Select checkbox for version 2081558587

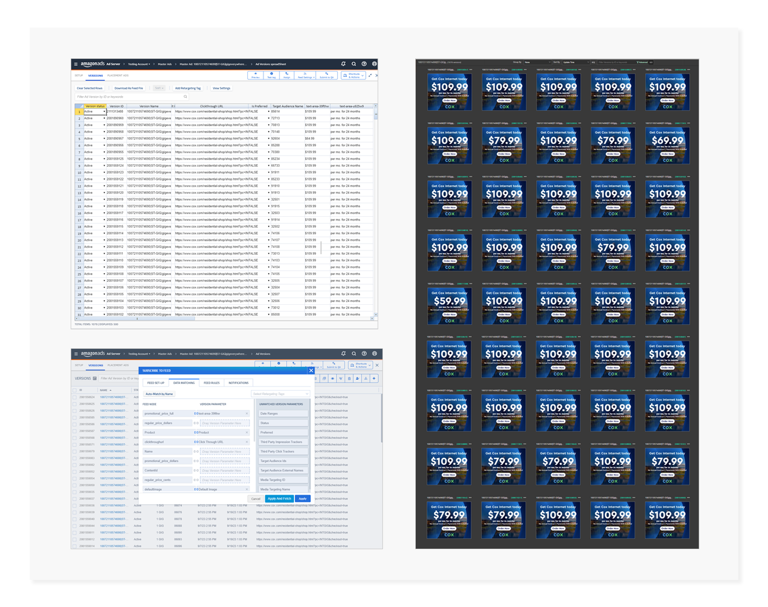(x=75, y=431)
